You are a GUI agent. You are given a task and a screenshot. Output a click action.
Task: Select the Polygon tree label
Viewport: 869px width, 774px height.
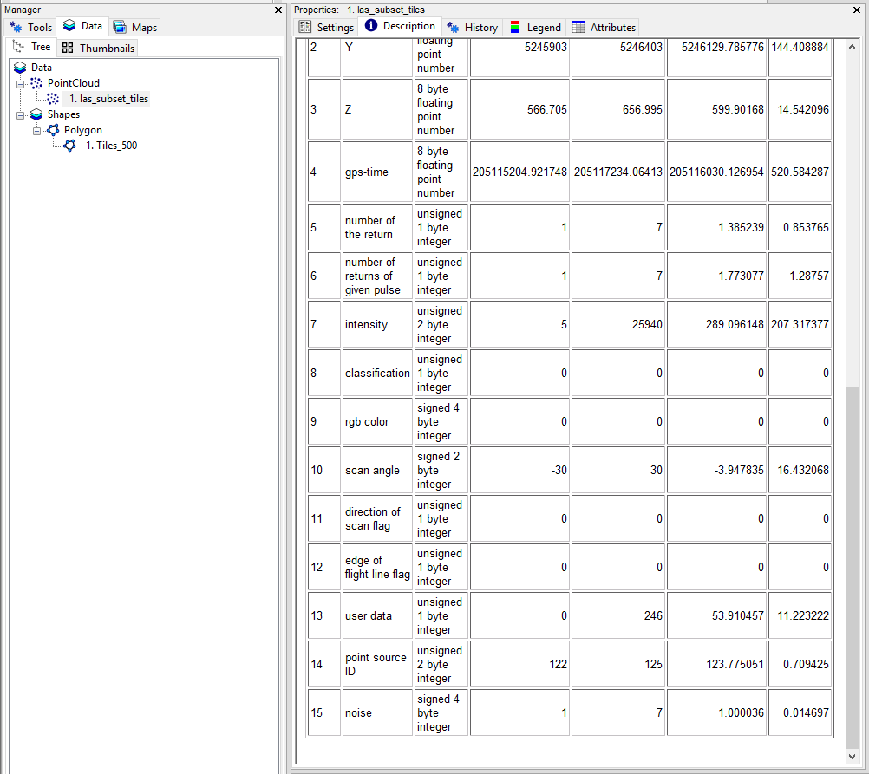click(83, 130)
